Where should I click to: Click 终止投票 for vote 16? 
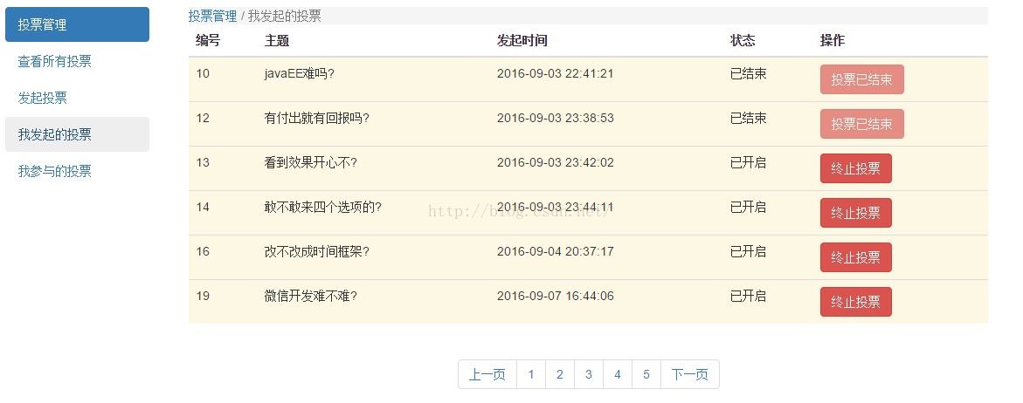[x=856, y=257]
